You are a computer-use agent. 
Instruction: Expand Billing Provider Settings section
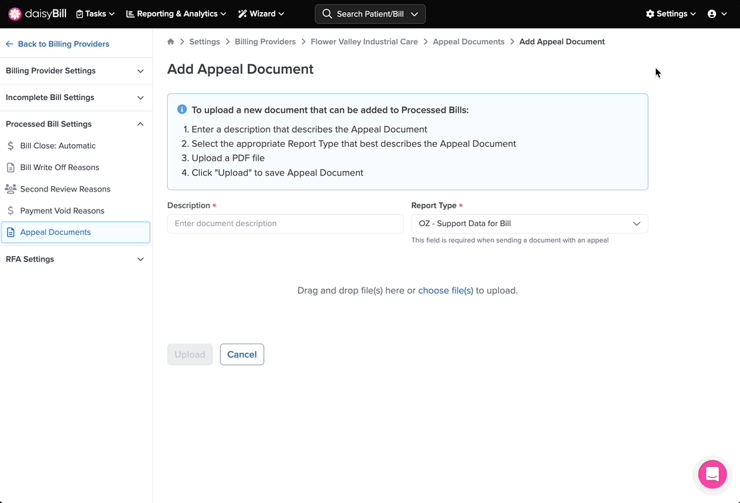pos(75,71)
